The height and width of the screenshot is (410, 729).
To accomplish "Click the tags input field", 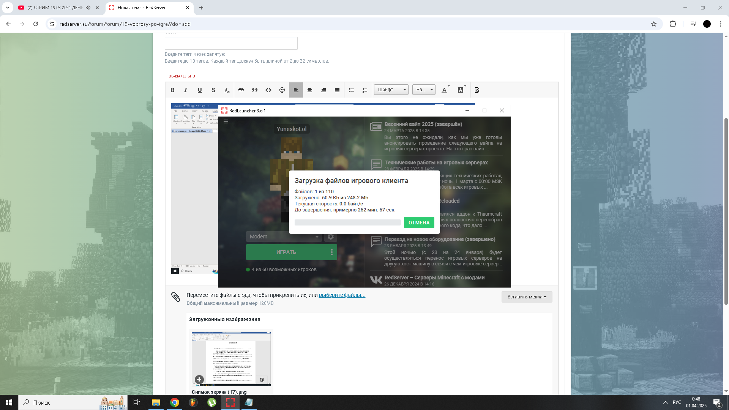I will pyautogui.click(x=231, y=43).
